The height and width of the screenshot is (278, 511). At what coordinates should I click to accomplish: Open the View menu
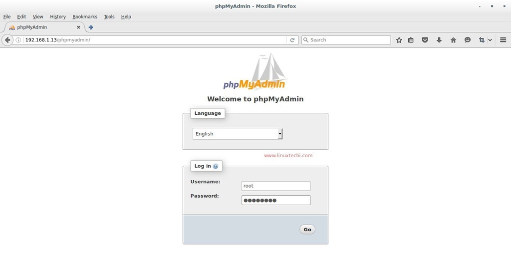click(38, 16)
